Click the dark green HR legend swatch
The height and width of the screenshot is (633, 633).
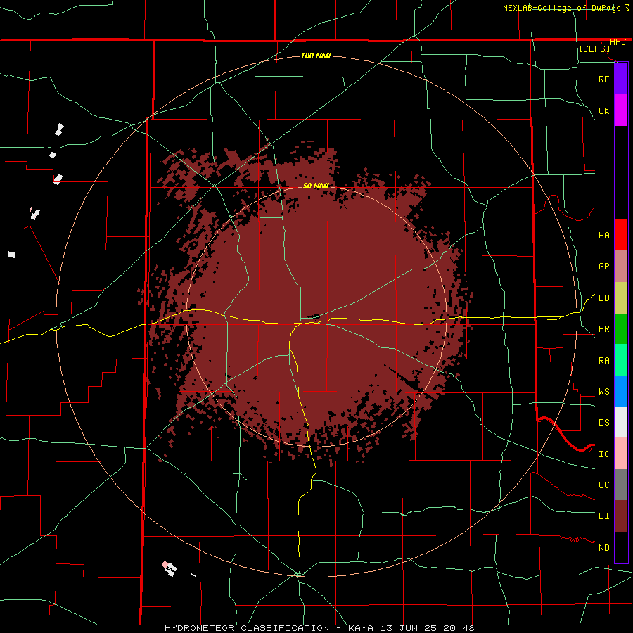621,329
